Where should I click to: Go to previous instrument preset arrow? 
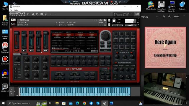click(x=94, y=20)
